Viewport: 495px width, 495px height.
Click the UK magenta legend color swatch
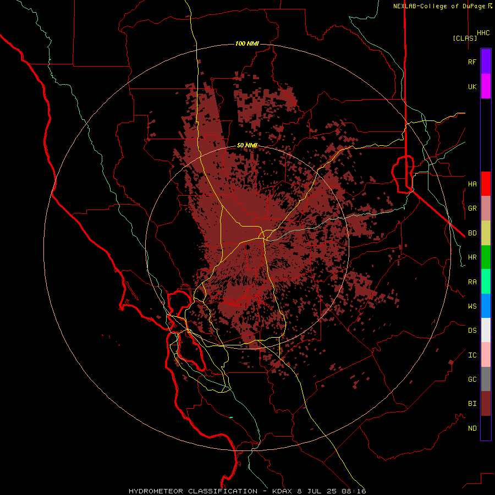[x=486, y=86]
